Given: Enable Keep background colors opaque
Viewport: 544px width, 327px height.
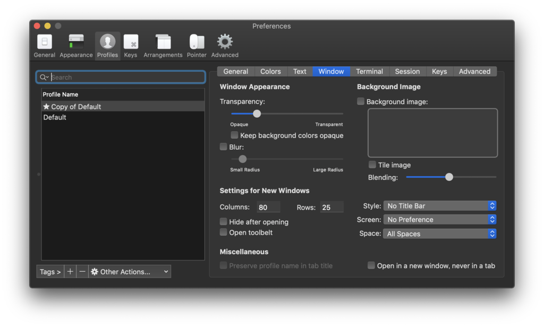Looking at the screenshot, I should point(234,135).
